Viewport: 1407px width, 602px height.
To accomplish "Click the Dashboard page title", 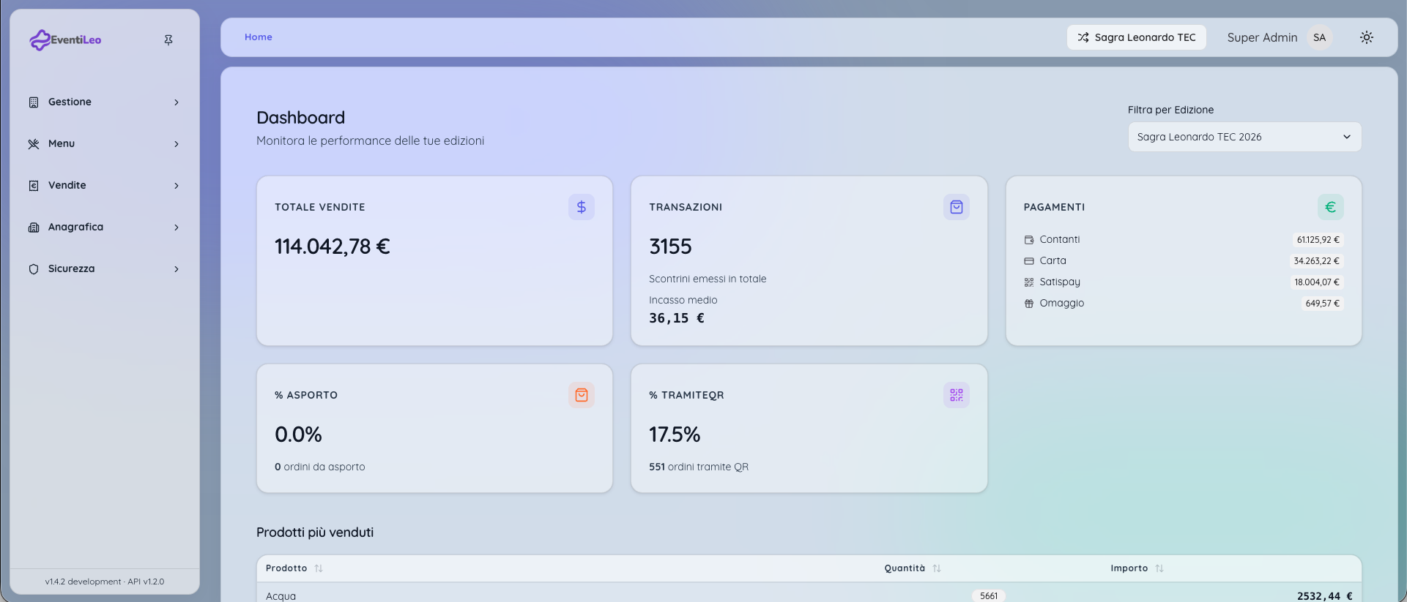I will pos(300,118).
